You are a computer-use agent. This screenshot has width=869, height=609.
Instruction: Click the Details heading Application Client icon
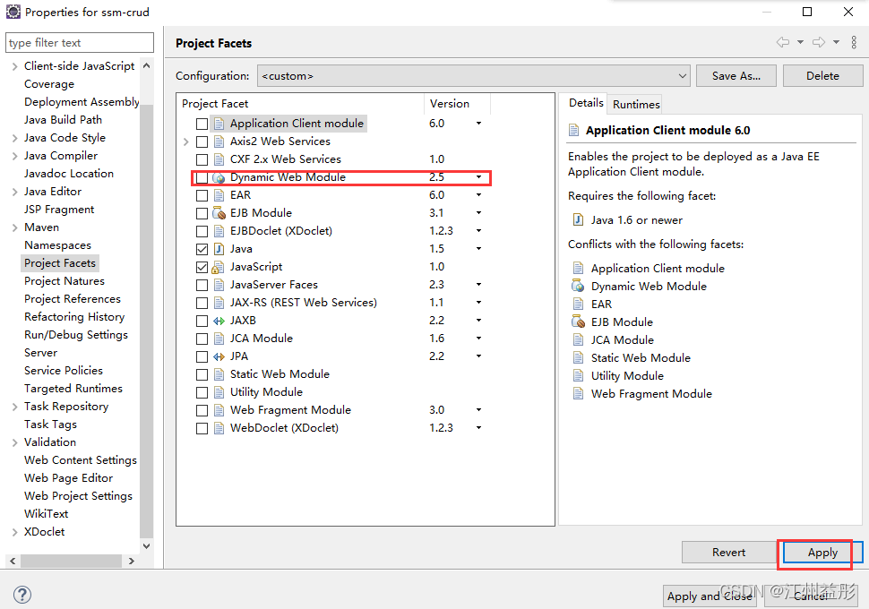point(573,130)
